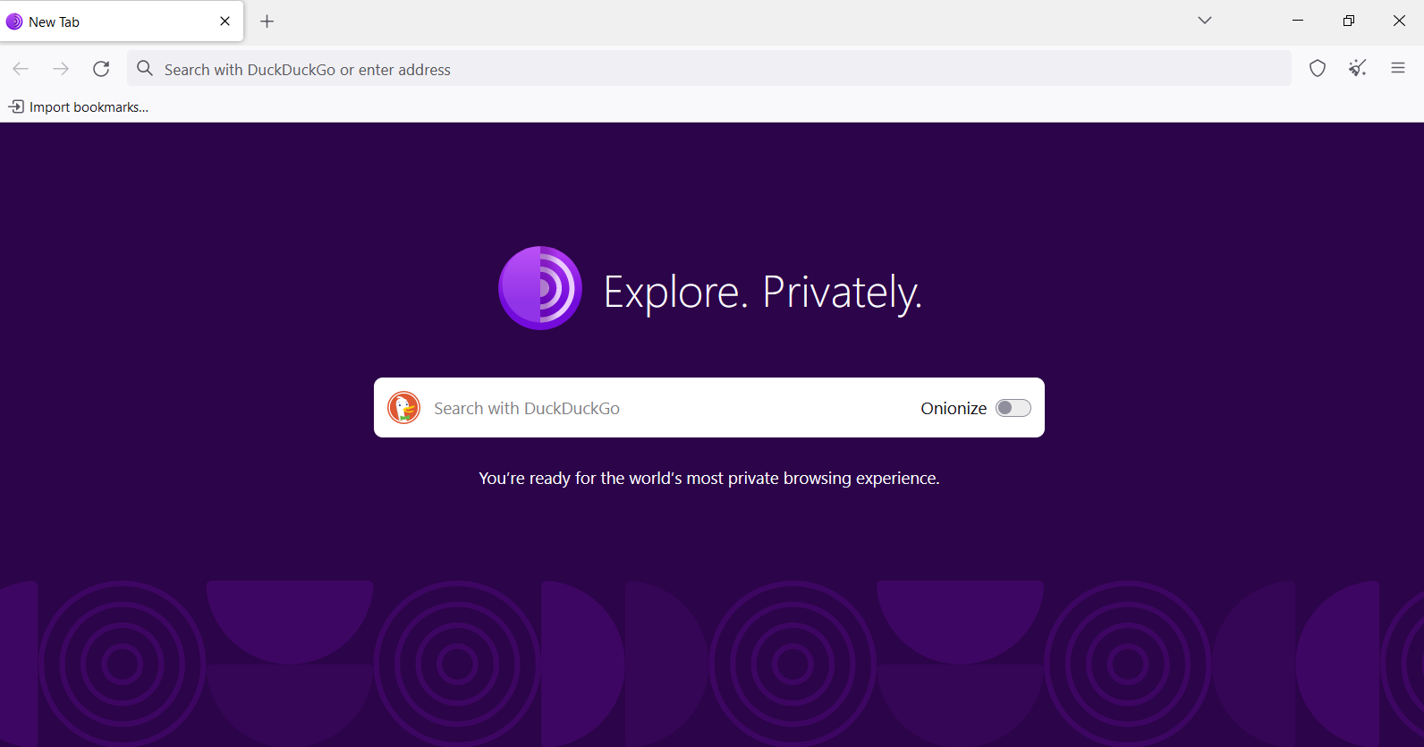
Task: Click the Tor shield security level icon
Action: tap(1318, 68)
